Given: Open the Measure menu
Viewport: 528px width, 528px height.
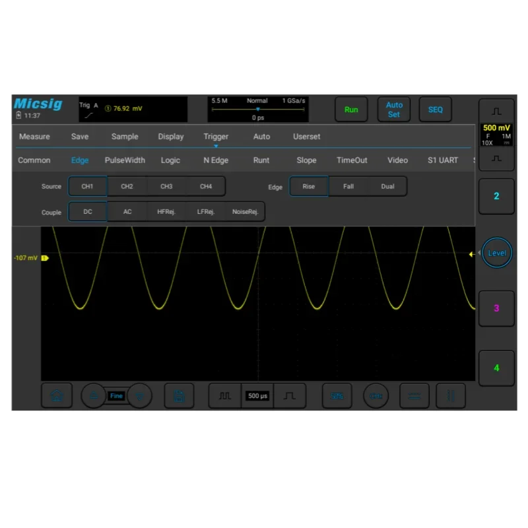Looking at the screenshot, I should coord(34,137).
